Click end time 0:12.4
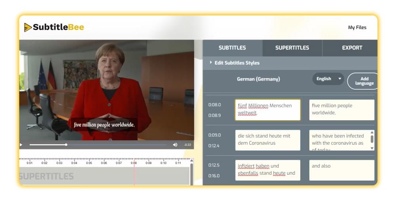The height and width of the screenshot is (200, 396). pyautogui.click(x=214, y=145)
